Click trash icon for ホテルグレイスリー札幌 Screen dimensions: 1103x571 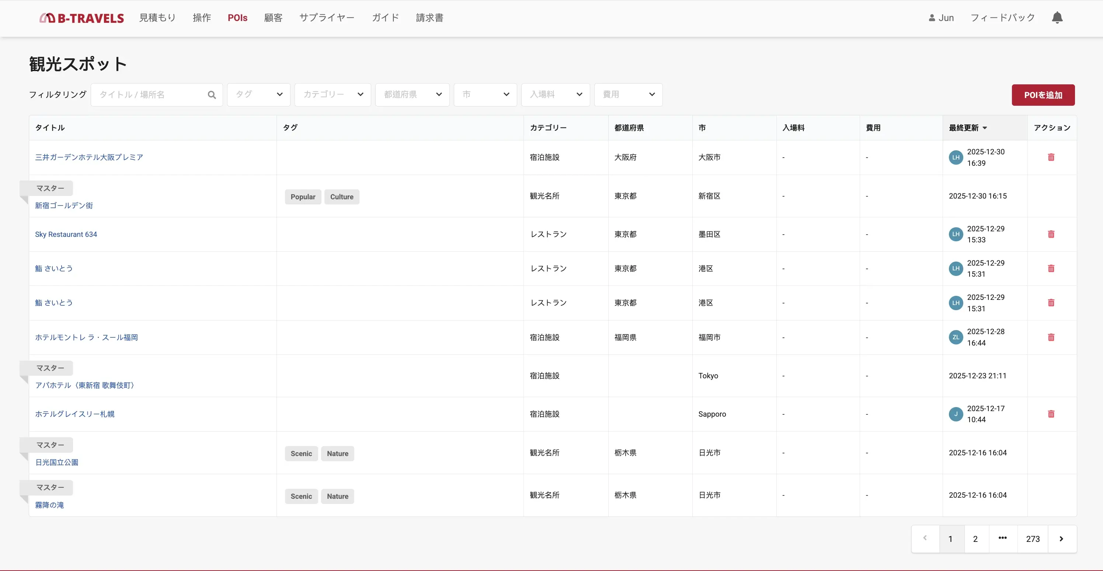point(1051,414)
